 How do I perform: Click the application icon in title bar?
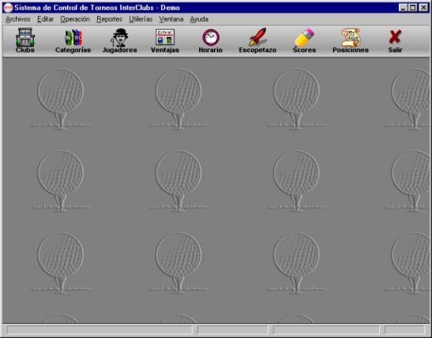pyautogui.click(x=8, y=7)
